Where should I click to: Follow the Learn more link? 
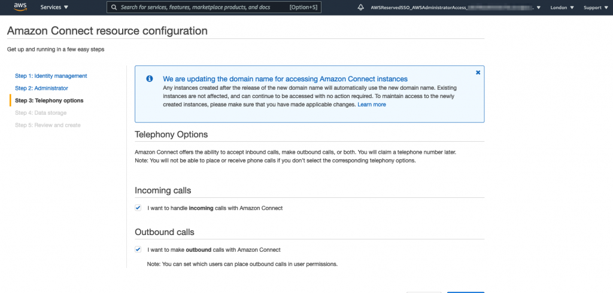(371, 104)
